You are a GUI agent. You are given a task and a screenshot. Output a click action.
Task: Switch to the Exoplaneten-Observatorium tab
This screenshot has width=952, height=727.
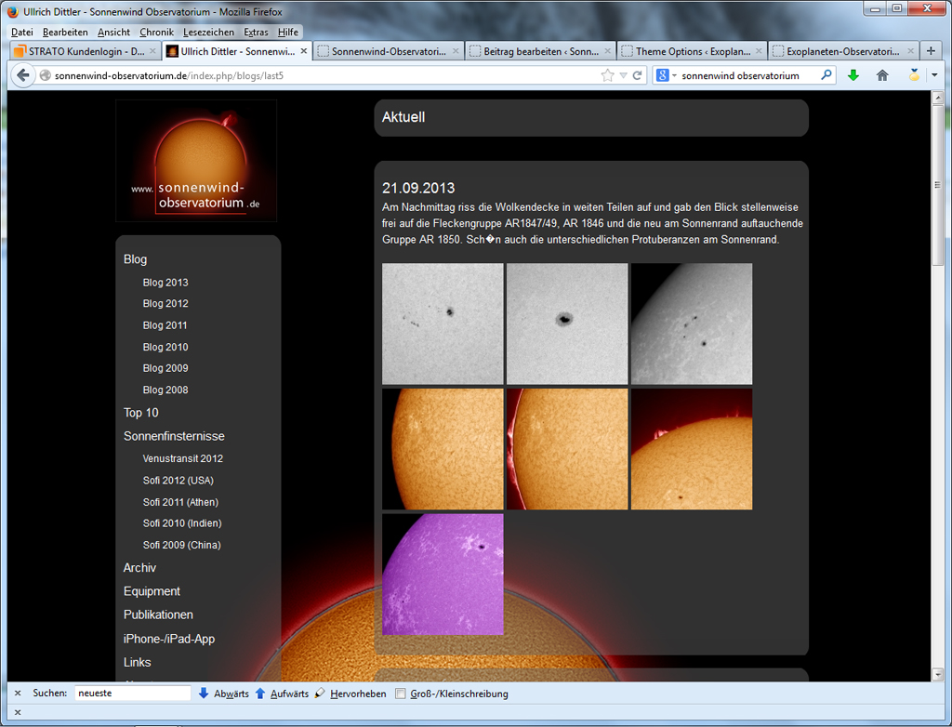[x=843, y=51]
